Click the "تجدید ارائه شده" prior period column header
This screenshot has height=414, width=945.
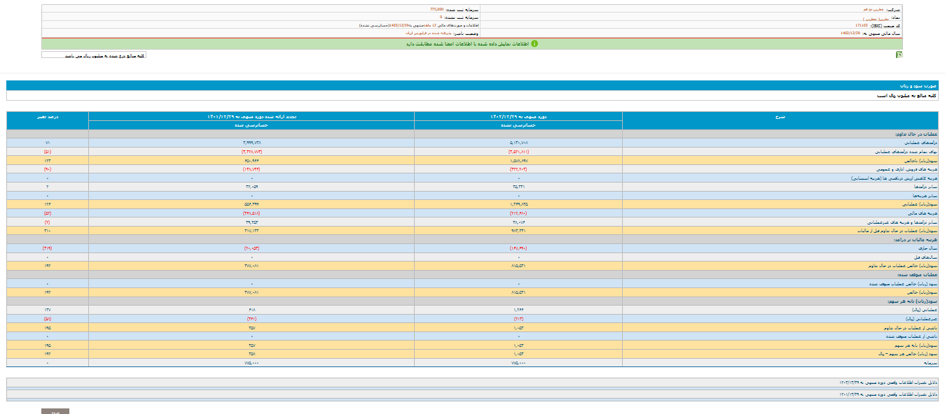[251, 115]
